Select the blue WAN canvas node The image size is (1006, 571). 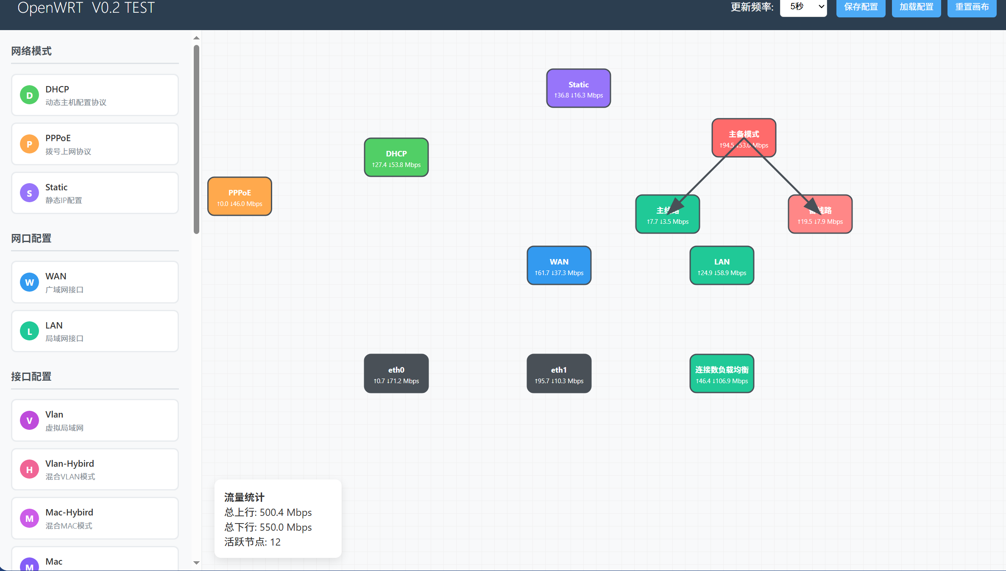coord(559,266)
